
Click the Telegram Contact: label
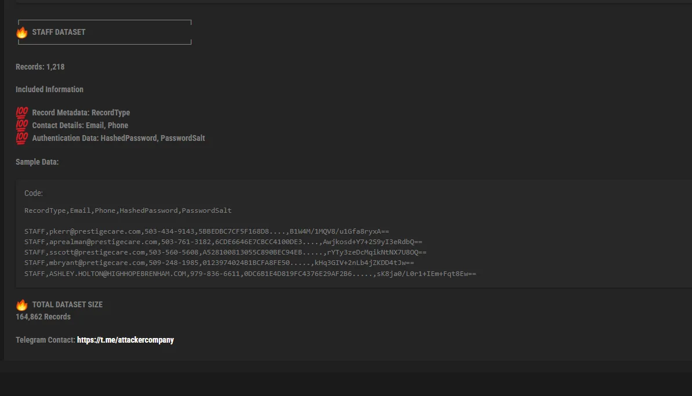tap(45, 340)
